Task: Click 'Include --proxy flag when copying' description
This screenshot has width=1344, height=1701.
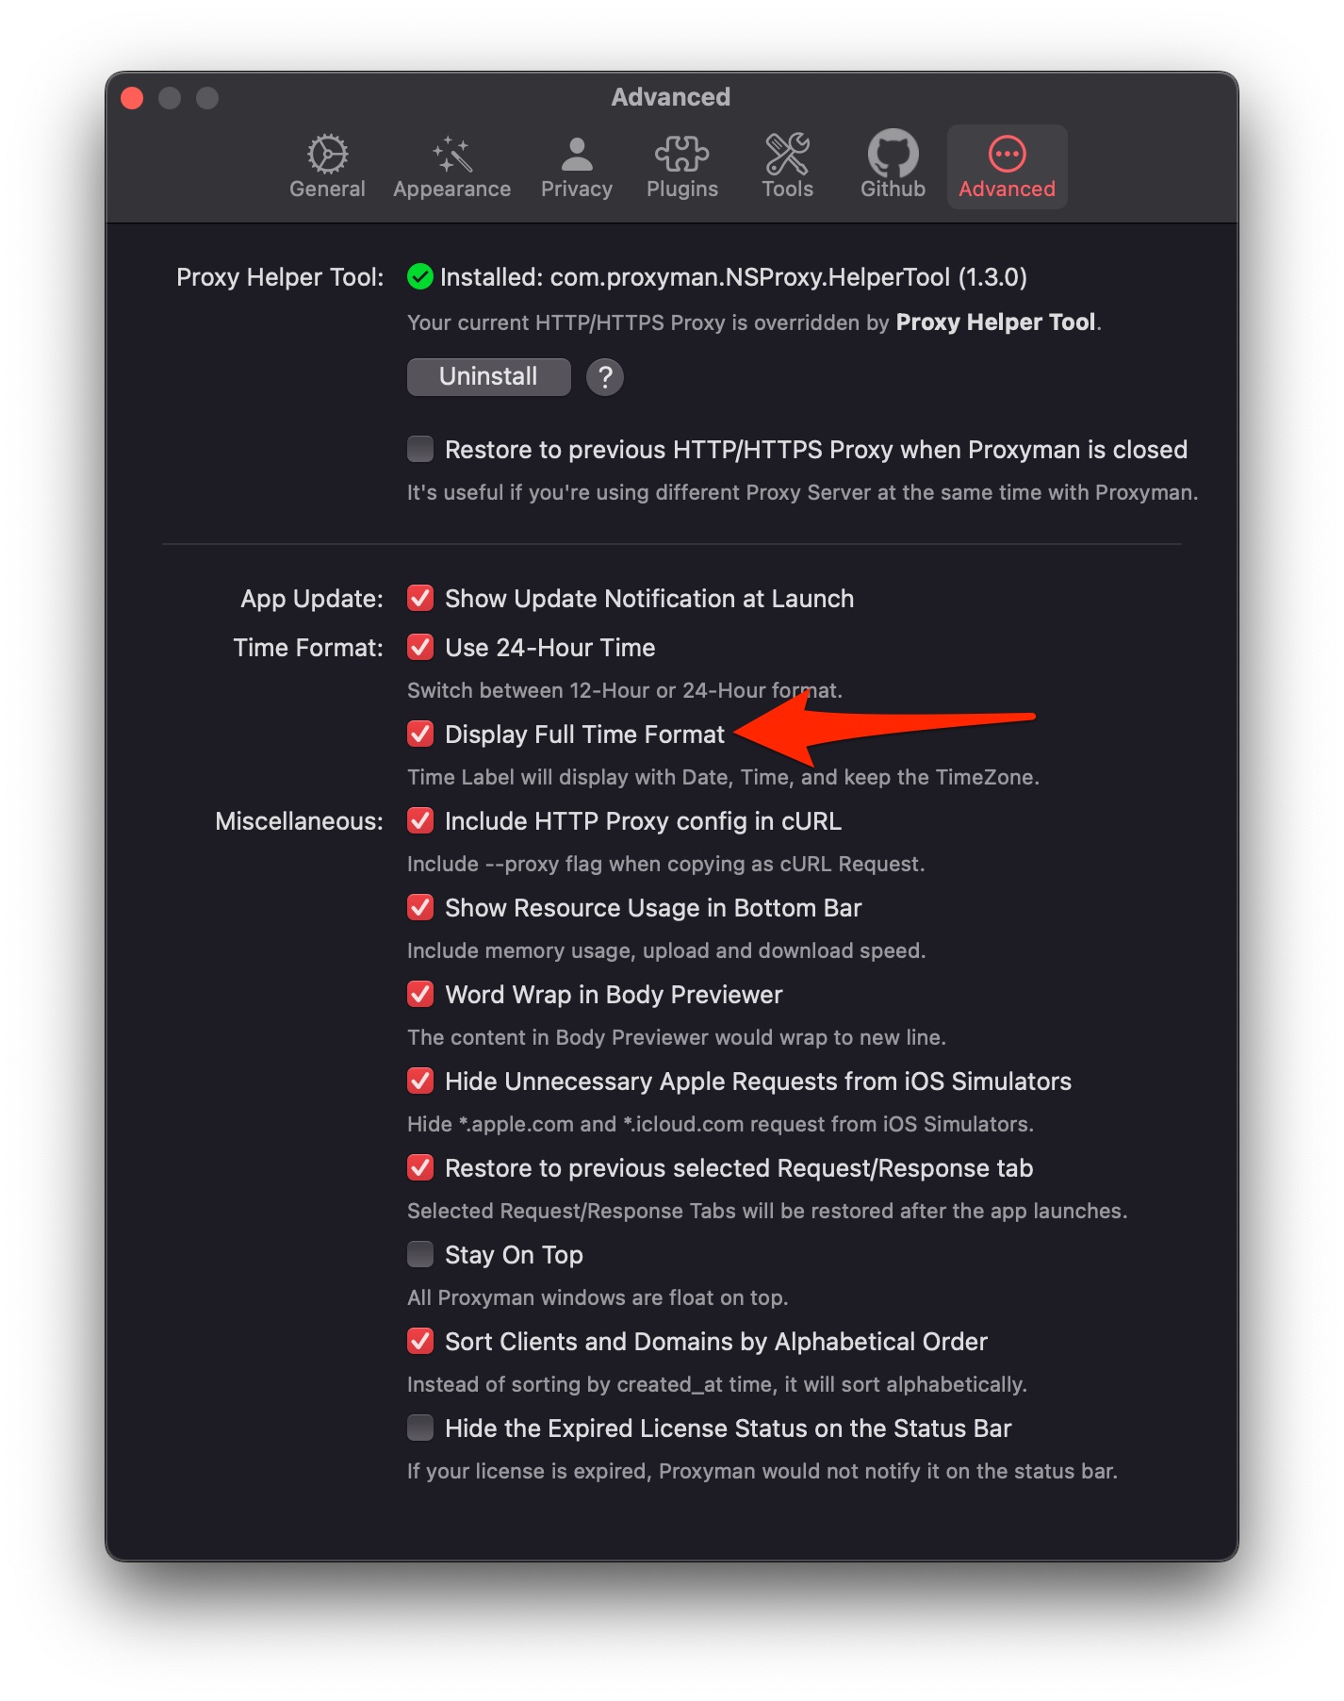Action: tap(665, 864)
